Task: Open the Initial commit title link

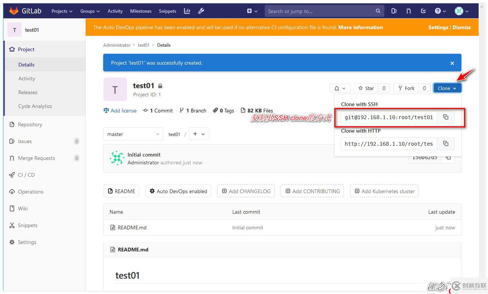Action: coord(144,155)
